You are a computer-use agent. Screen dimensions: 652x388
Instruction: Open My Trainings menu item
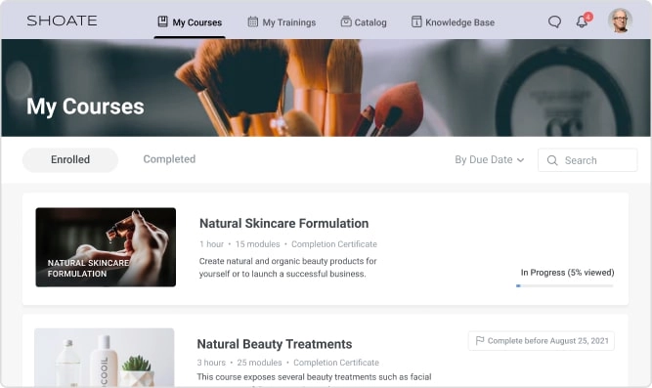(282, 22)
